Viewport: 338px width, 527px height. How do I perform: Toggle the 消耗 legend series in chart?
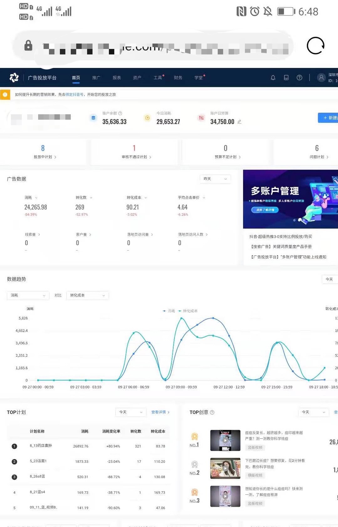[x=169, y=311]
